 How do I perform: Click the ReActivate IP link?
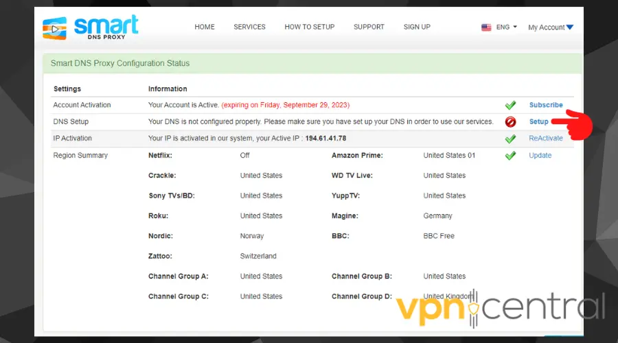coord(546,138)
